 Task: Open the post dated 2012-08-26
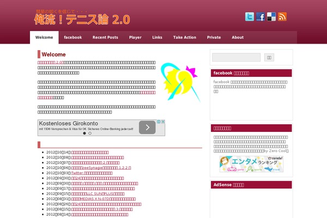point(106,204)
